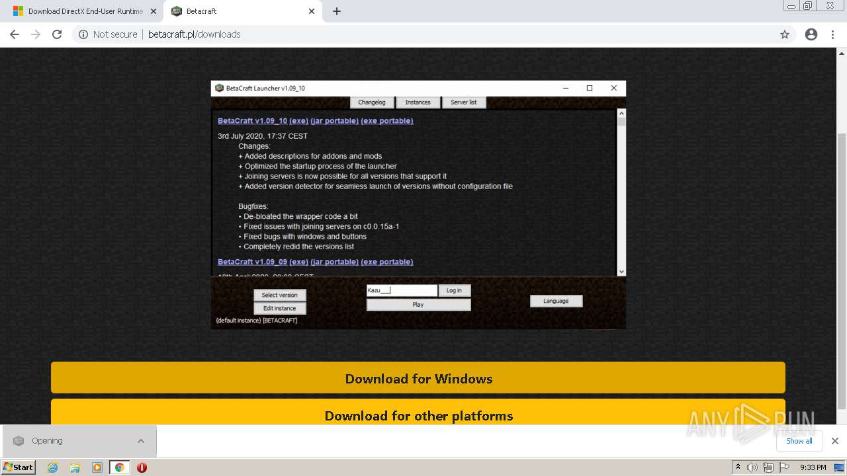Bookmark this page with the star icon
Image resolution: width=847 pixels, height=476 pixels.
click(x=785, y=34)
